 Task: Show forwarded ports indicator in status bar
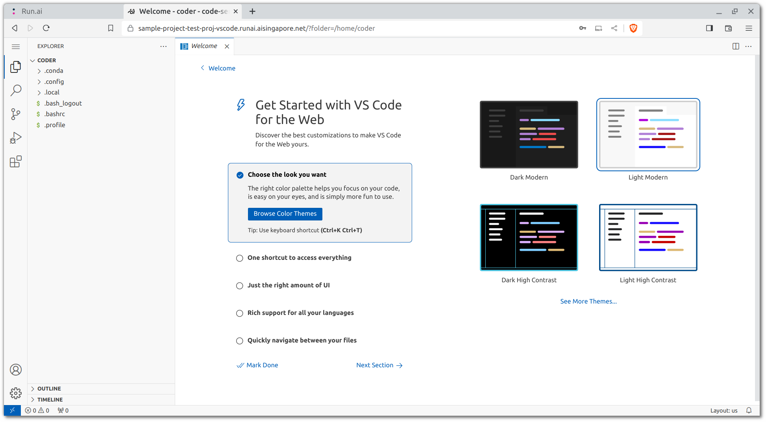click(x=63, y=411)
